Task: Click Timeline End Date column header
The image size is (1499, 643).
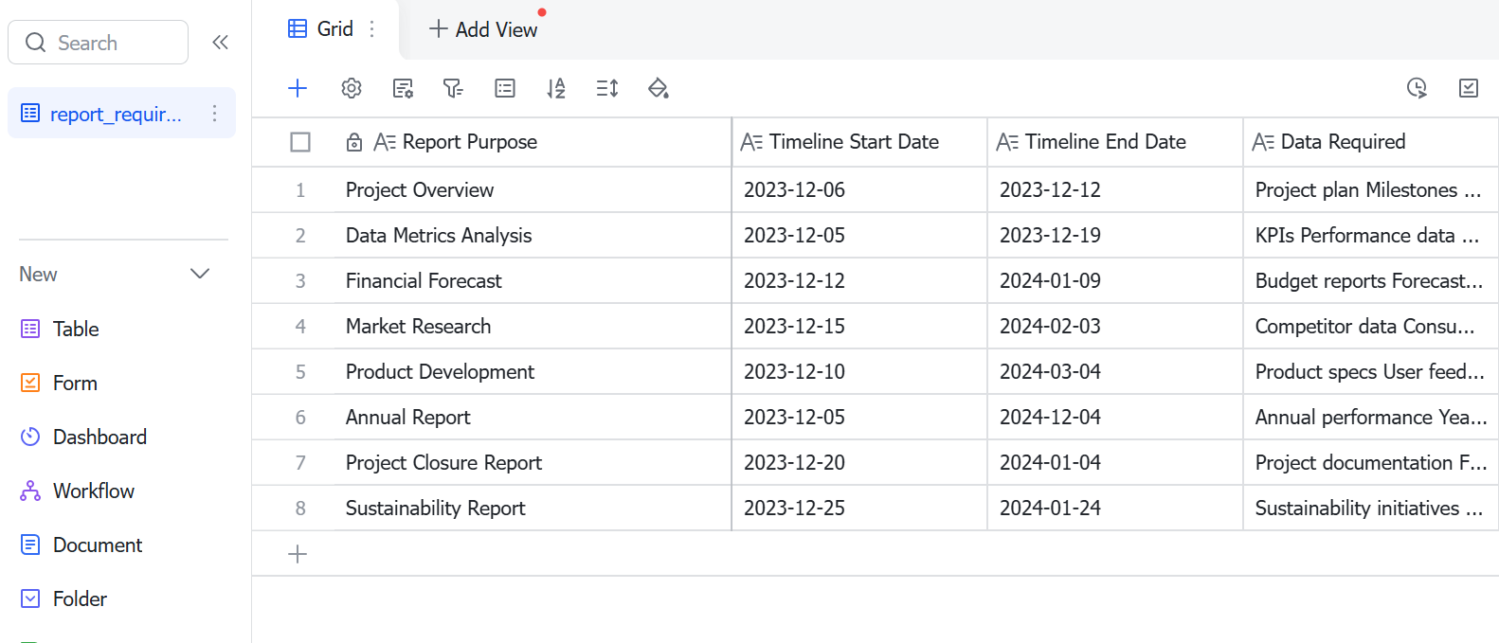Action: click(x=1115, y=142)
